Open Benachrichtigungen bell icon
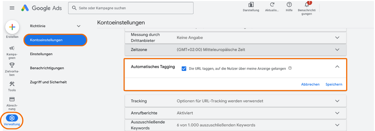Image resolution: width=375 pixels, height=131 pixels. point(307,5)
